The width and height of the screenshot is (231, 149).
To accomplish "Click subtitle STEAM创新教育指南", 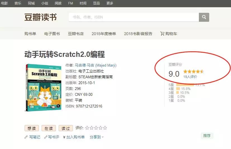I will point(96,77).
